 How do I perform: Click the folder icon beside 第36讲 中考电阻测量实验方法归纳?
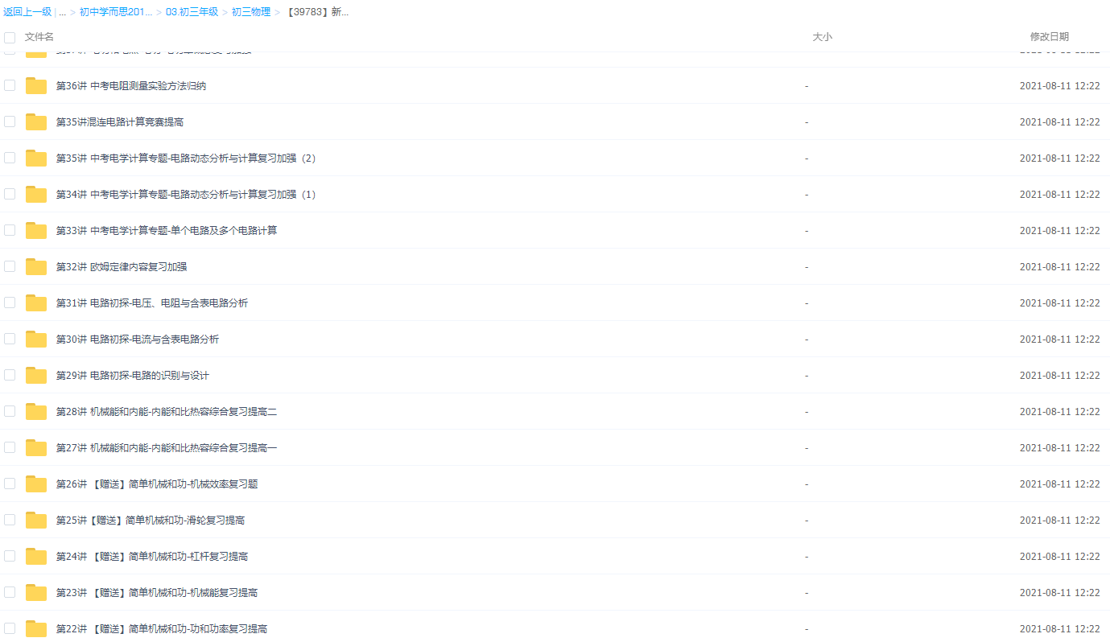[x=35, y=84]
